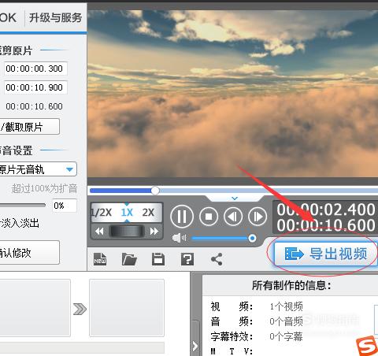378x356 pixels.
Task: Click the left panel audio volume slider
Action: click(23, 206)
